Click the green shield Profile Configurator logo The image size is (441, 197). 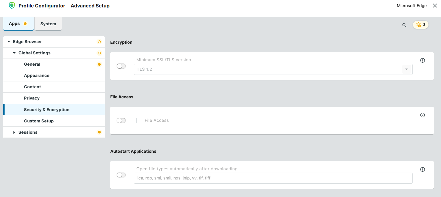pyautogui.click(x=12, y=6)
